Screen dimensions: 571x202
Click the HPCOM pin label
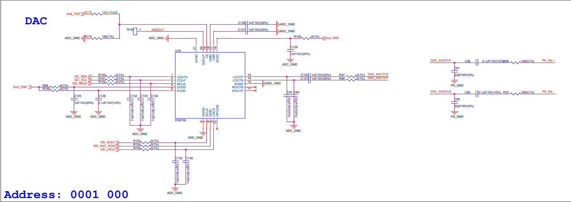point(217,111)
